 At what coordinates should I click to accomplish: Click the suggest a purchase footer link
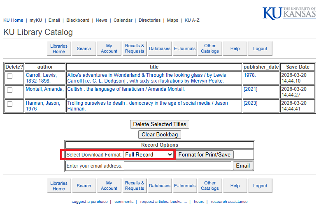(90, 202)
